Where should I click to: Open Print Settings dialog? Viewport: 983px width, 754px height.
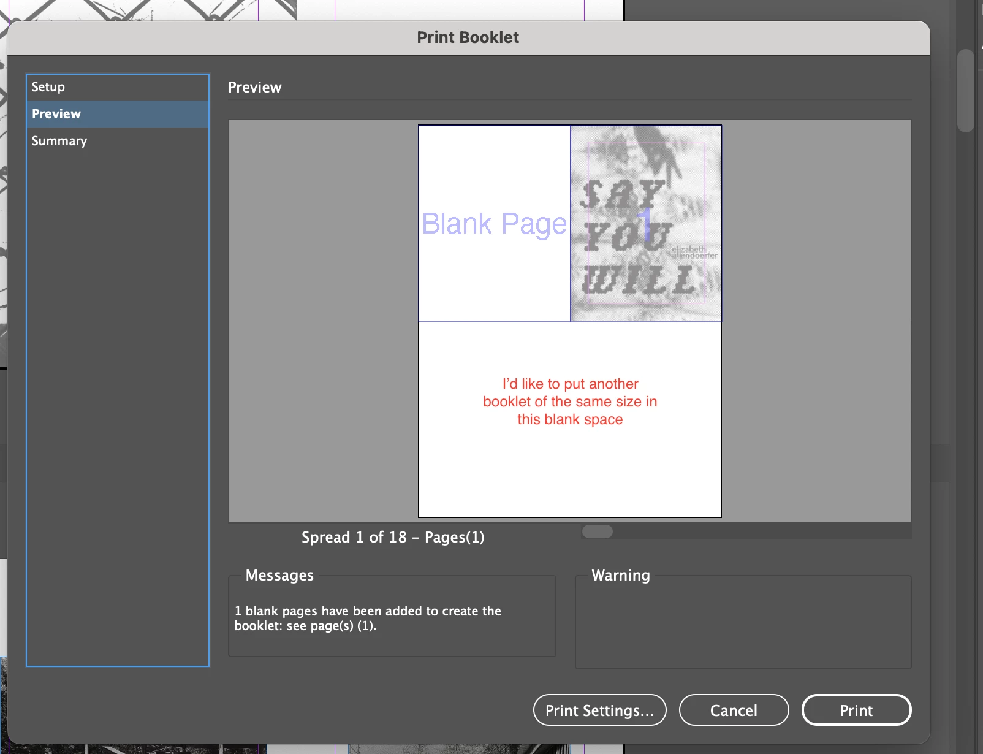(x=599, y=710)
